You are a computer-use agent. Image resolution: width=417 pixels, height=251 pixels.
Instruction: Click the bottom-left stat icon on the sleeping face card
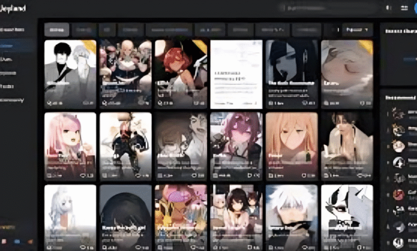[x=326, y=103]
